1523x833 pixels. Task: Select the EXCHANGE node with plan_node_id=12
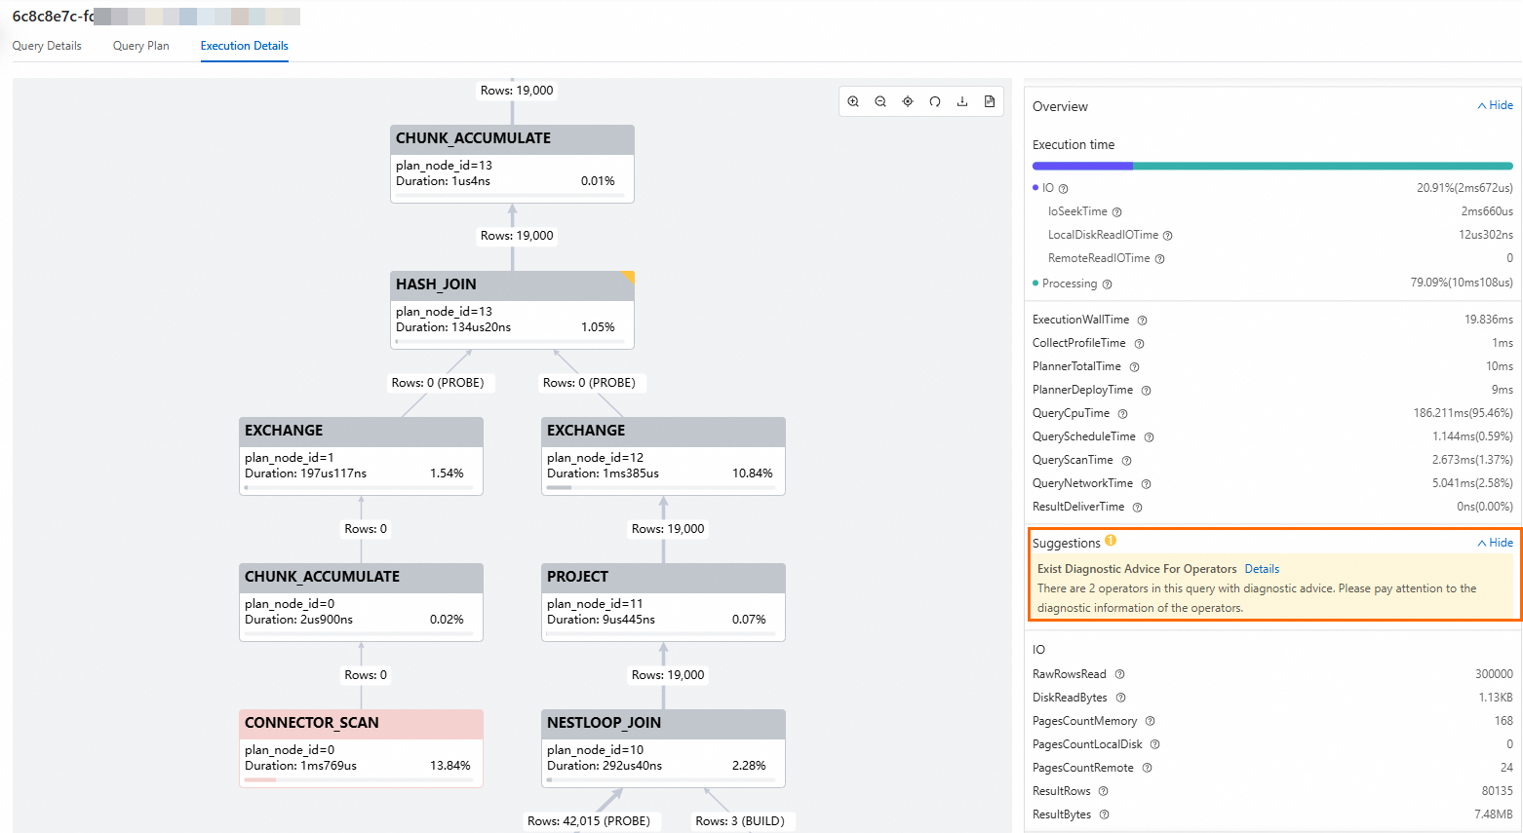(664, 456)
